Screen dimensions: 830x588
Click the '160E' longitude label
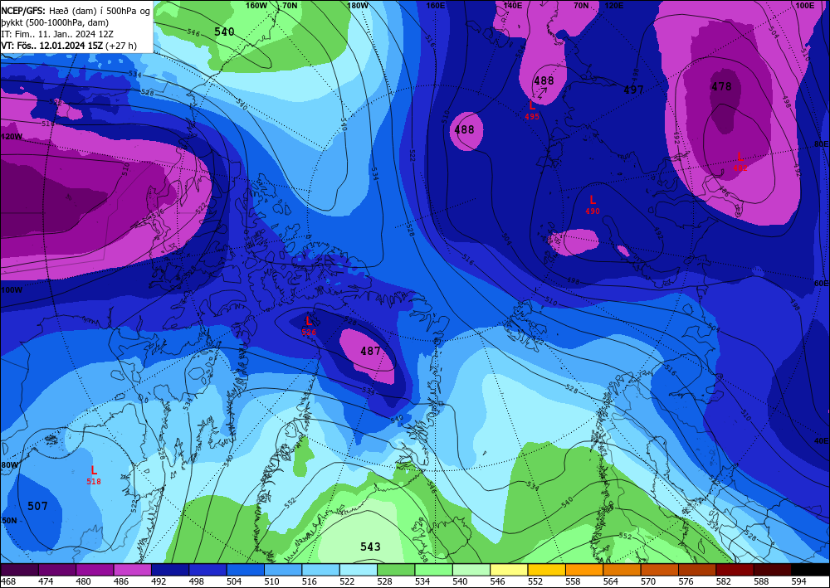[435, 5]
